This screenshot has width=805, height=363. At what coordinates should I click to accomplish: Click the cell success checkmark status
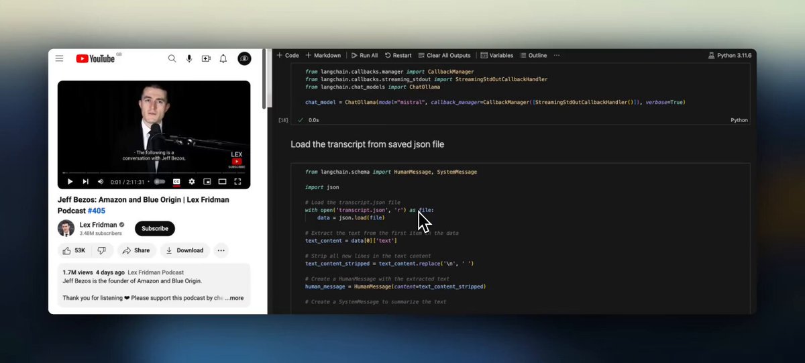[x=301, y=120]
